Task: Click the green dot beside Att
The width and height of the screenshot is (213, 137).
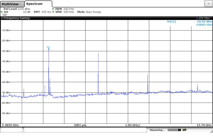Action: point(2,12)
